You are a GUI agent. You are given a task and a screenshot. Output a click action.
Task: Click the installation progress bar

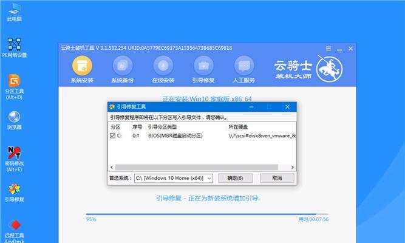click(x=207, y=214)
